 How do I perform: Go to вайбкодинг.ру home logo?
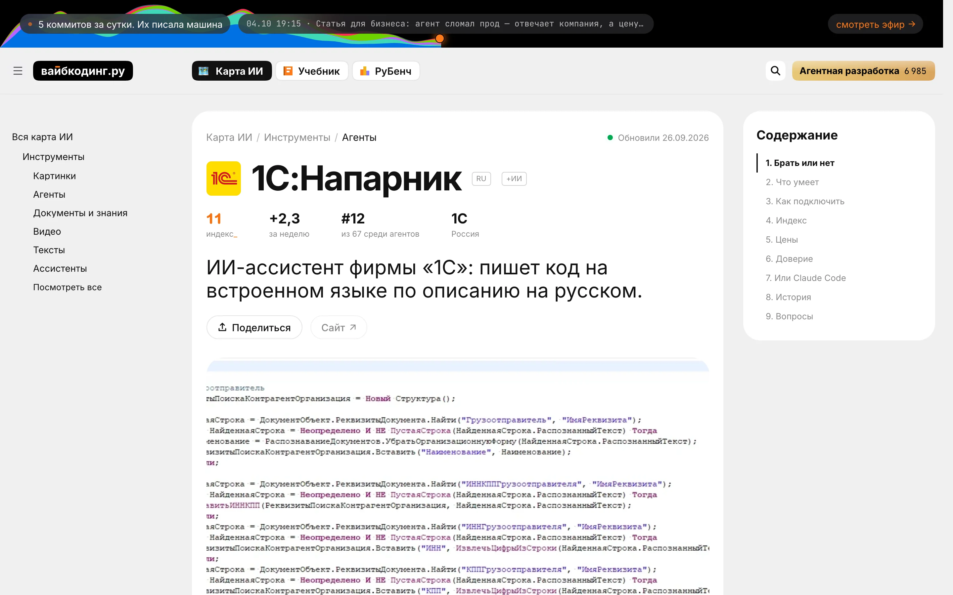83,71
